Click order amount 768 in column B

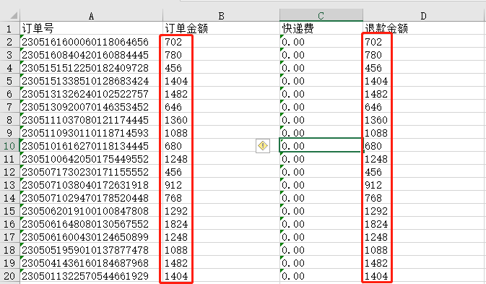221,198
